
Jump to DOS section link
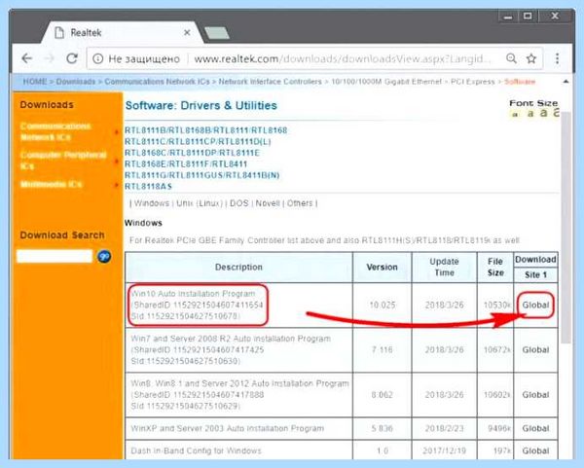(239, 203)
